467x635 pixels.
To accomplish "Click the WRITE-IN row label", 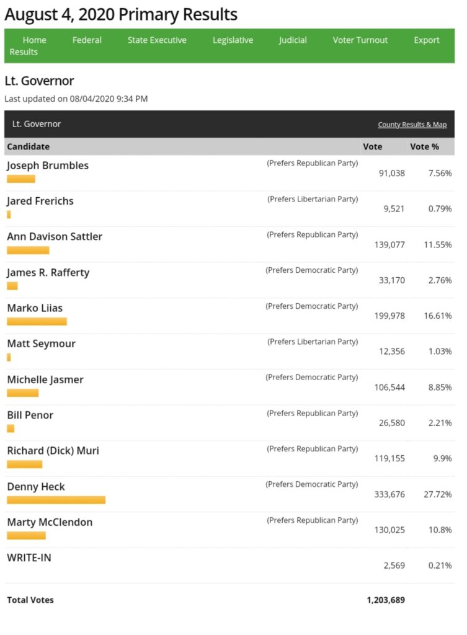I will point(29,557).
